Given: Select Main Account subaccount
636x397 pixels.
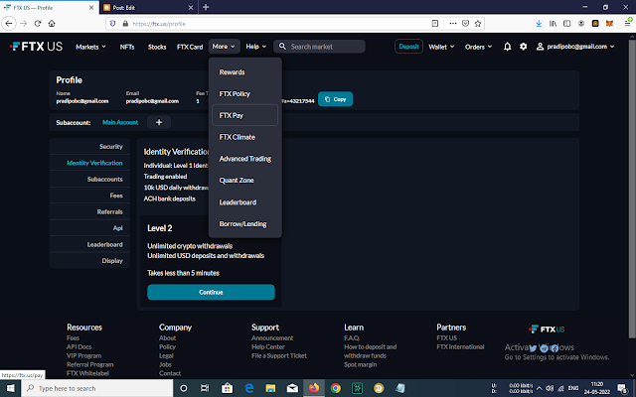Looking at the screenshot, I should [120, 122].
